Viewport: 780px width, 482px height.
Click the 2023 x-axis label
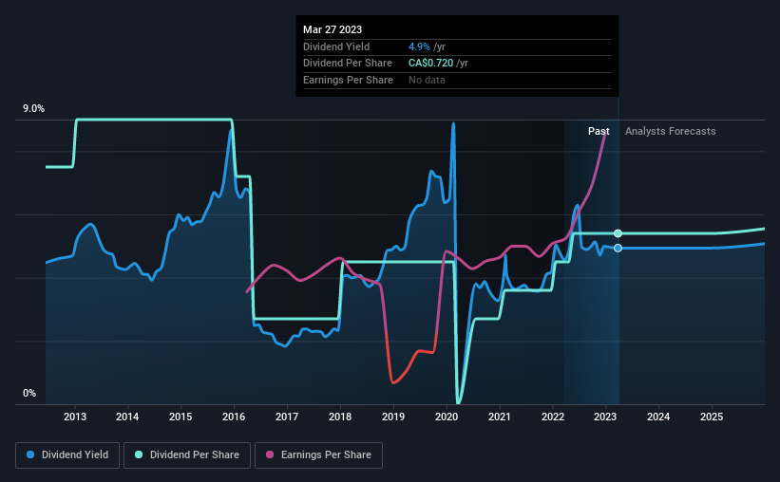tap(605, 417)
